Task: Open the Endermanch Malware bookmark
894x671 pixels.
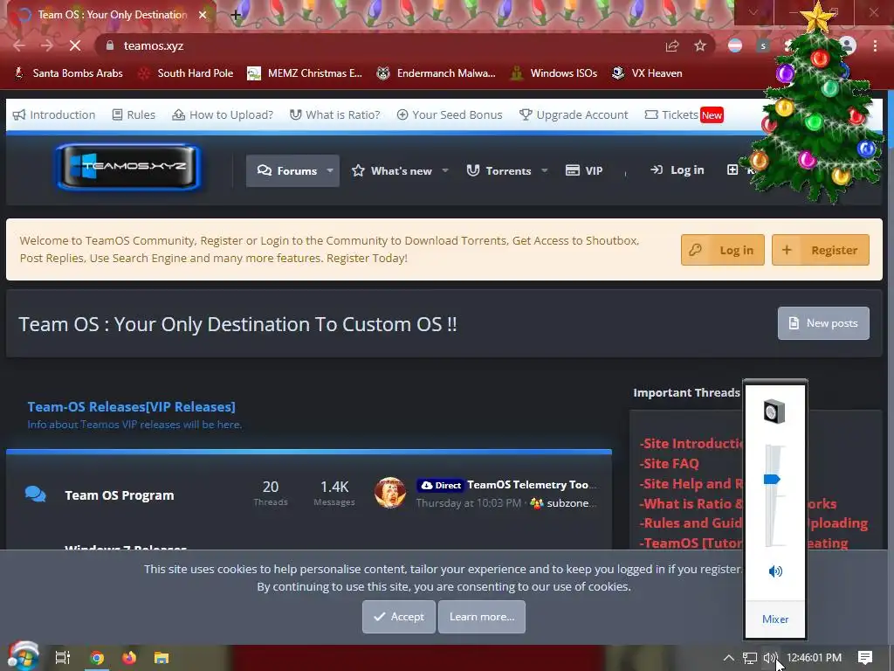Action: [437, 73]
